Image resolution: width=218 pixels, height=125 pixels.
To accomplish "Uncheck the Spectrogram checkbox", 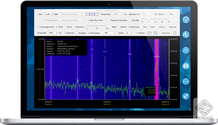I will pos(89,33).
